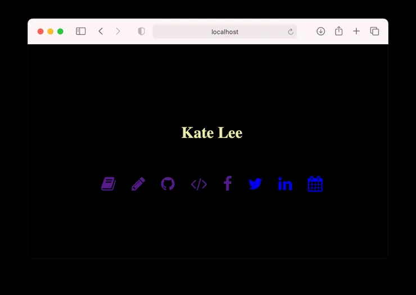The image size is (416, 295).
Task: Open the Facebook icon link
Action: click(228, 183)
